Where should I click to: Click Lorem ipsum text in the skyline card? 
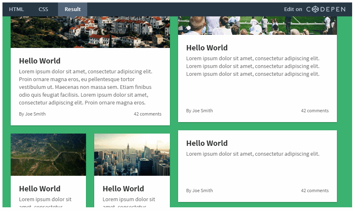coord(129,202)
